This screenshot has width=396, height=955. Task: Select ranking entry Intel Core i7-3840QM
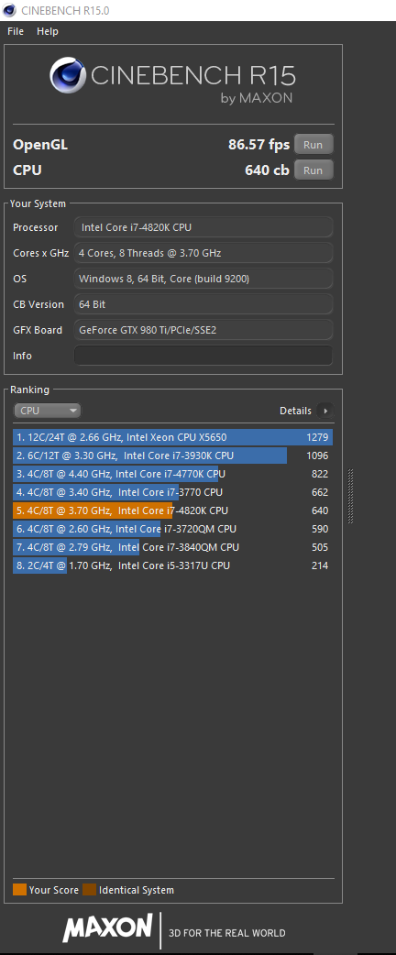click(x=173, y=547)
